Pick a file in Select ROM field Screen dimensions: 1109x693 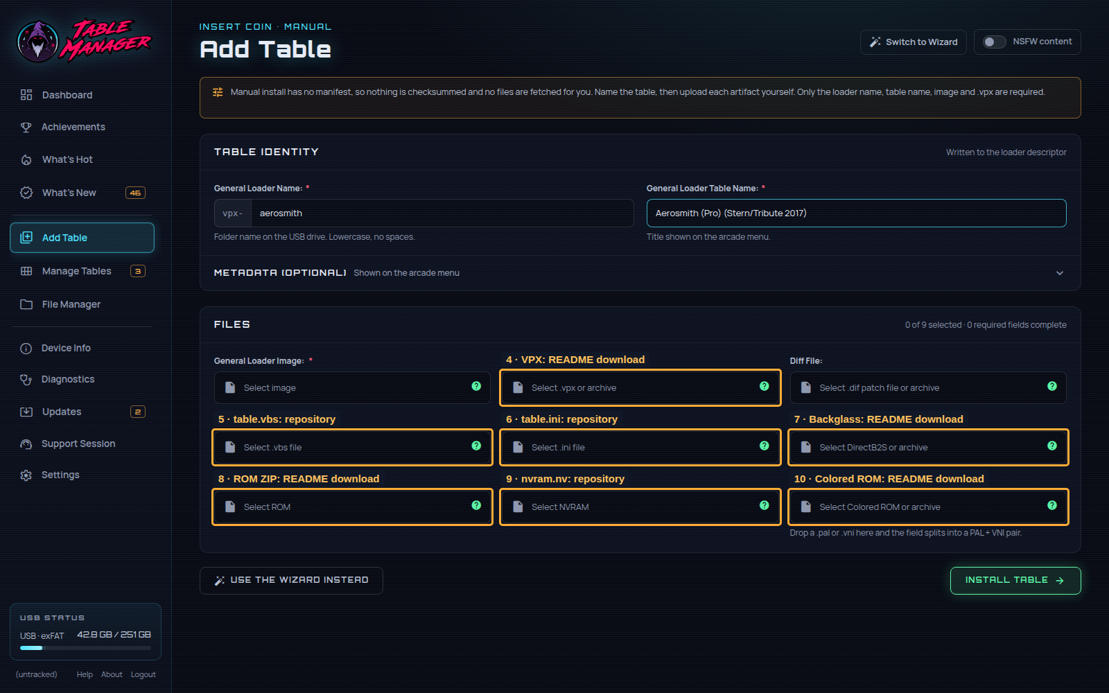pos(352,507)
